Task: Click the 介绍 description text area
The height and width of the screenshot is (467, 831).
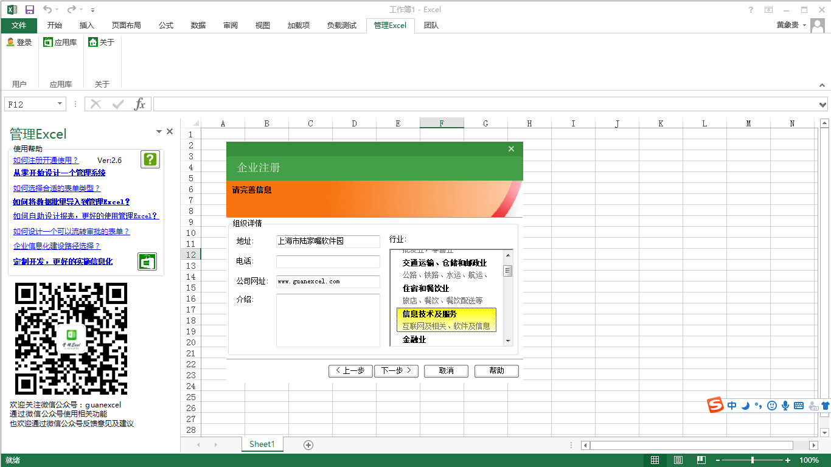Action: [328, 320]
